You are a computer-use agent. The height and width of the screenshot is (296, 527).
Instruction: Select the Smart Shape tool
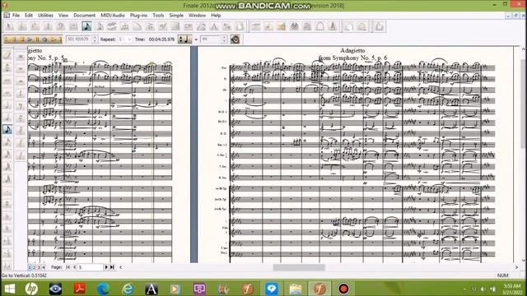138,26
